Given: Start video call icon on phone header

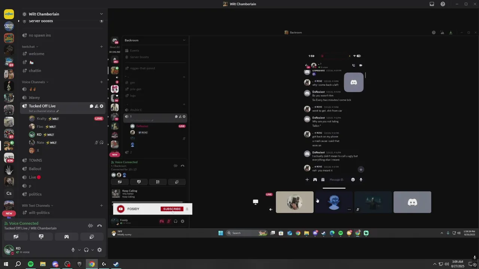Looking at the screenshot, I should (x=361, y=65).
